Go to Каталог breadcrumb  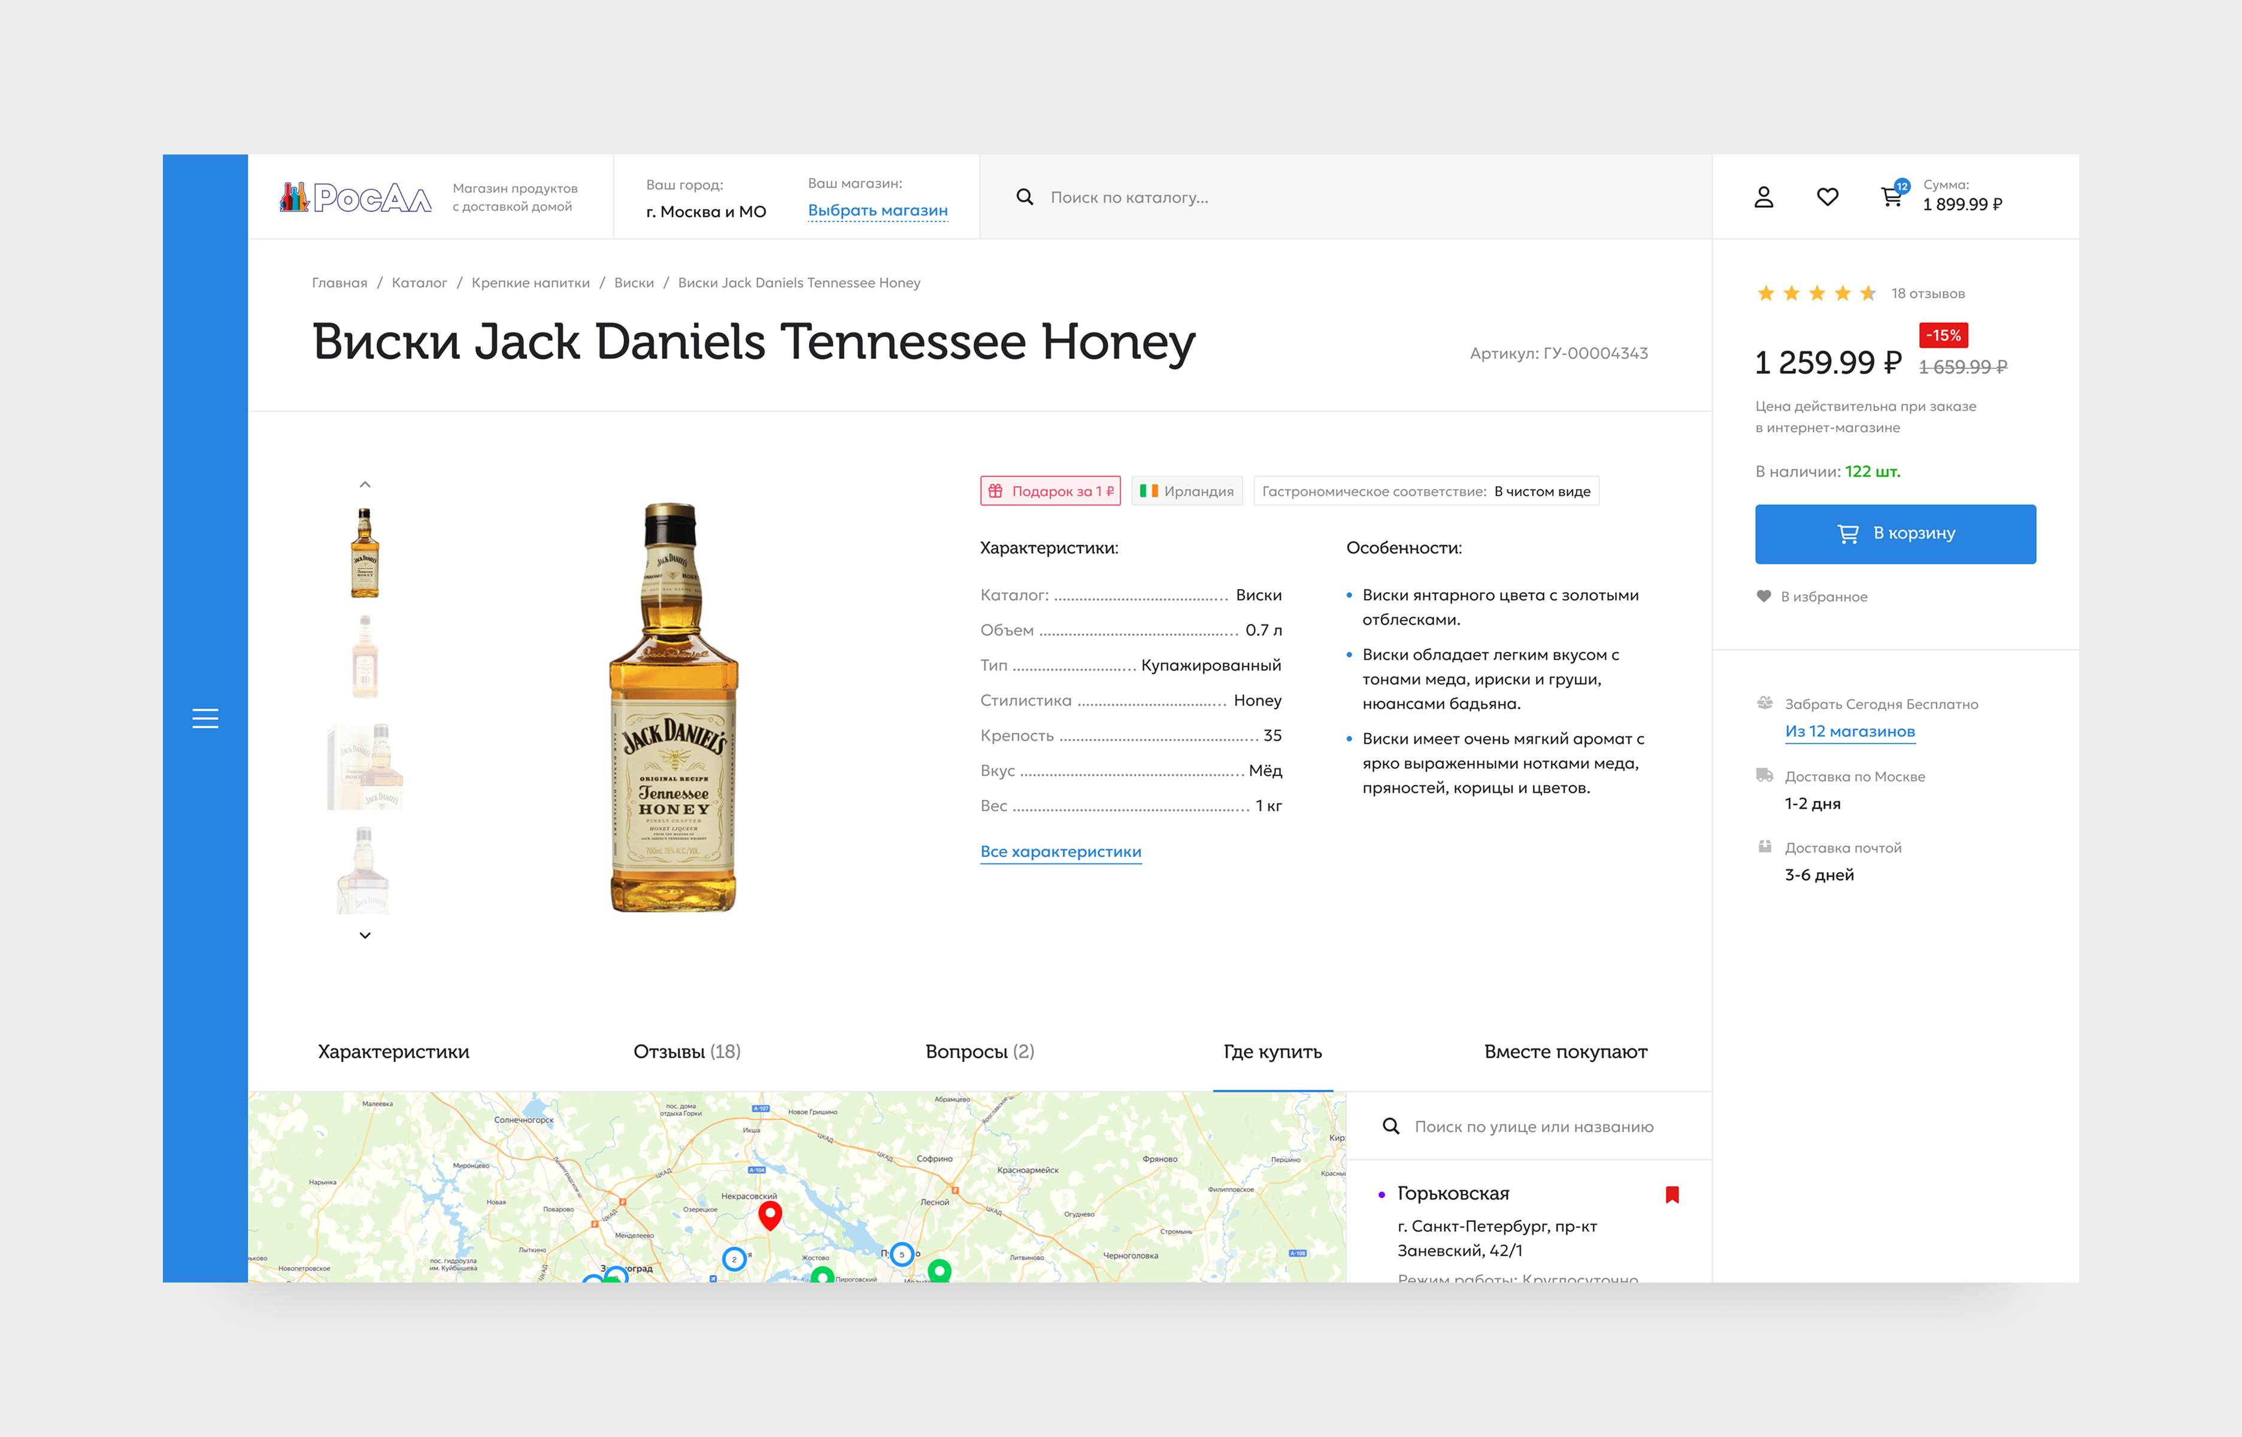(x=419, y=283)
